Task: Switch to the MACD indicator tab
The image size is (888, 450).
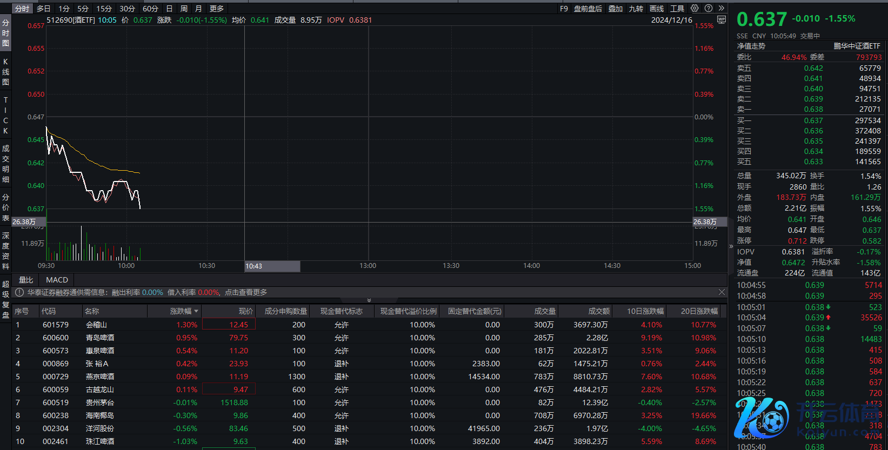Action: coord(57,280)
